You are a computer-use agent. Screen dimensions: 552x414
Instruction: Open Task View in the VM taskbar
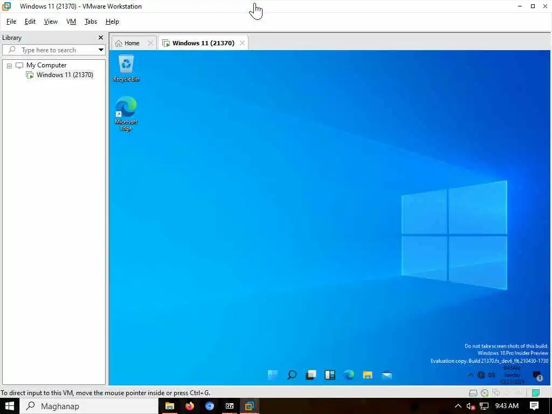[x=311, y=375]
